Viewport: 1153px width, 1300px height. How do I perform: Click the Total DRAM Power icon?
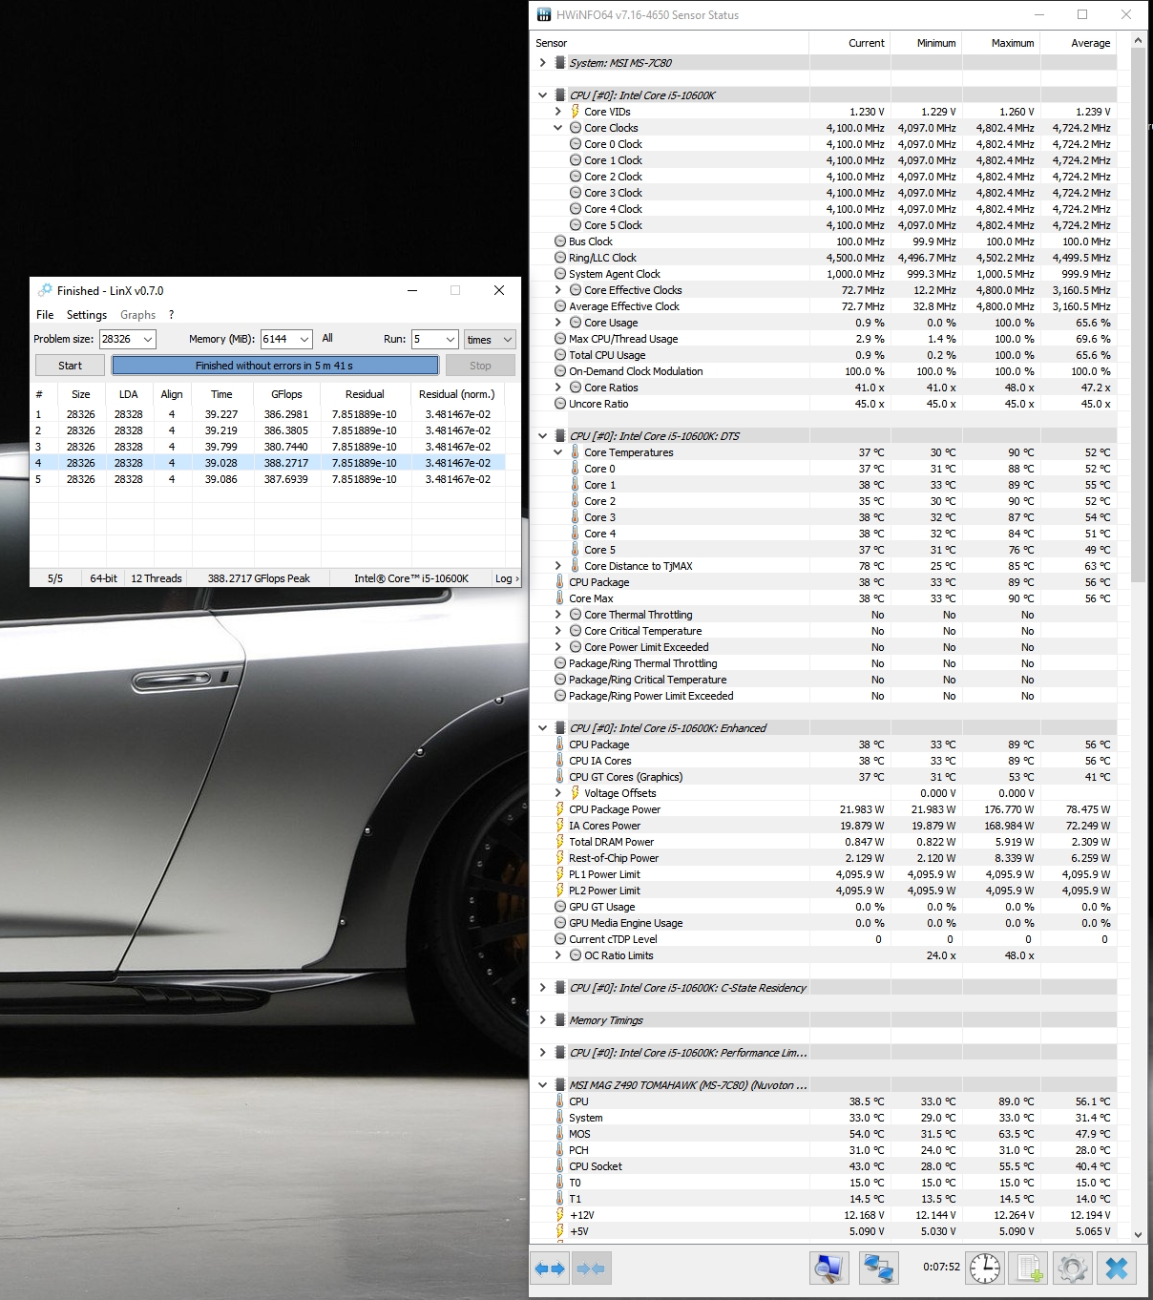(x=560, y=842)
